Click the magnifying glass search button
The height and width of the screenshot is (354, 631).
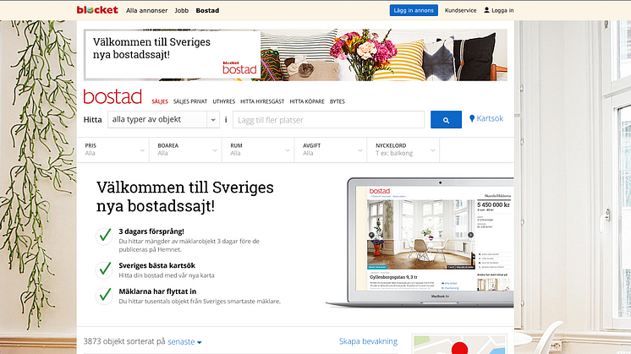pos(446,120)
